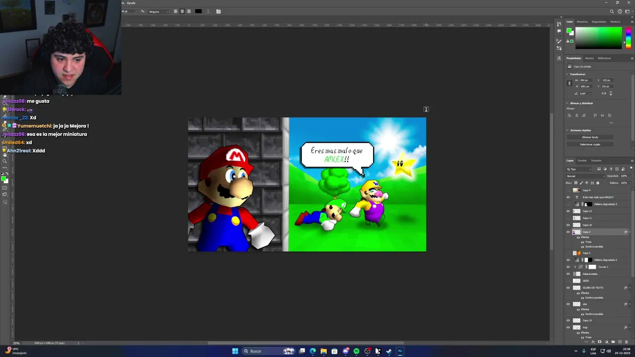Hide the Capa 3 layer
The image size is (635, 357).
click(x=569, y=232)
